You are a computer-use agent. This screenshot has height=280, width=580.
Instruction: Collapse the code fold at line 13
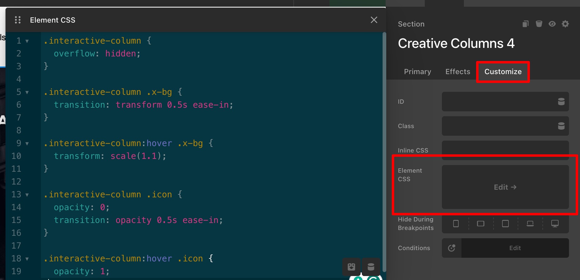(x=27, y=195)
